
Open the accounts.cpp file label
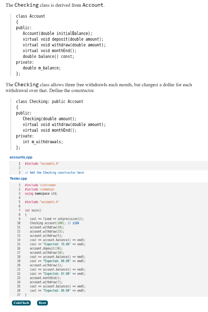coord(20,157)
